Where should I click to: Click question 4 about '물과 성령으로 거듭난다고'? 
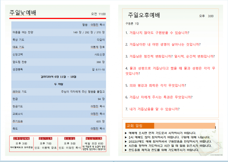click(170, 71)
